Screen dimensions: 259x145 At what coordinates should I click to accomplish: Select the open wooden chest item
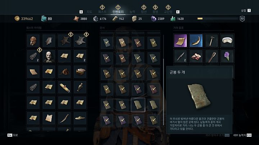(x=80, y=72)
